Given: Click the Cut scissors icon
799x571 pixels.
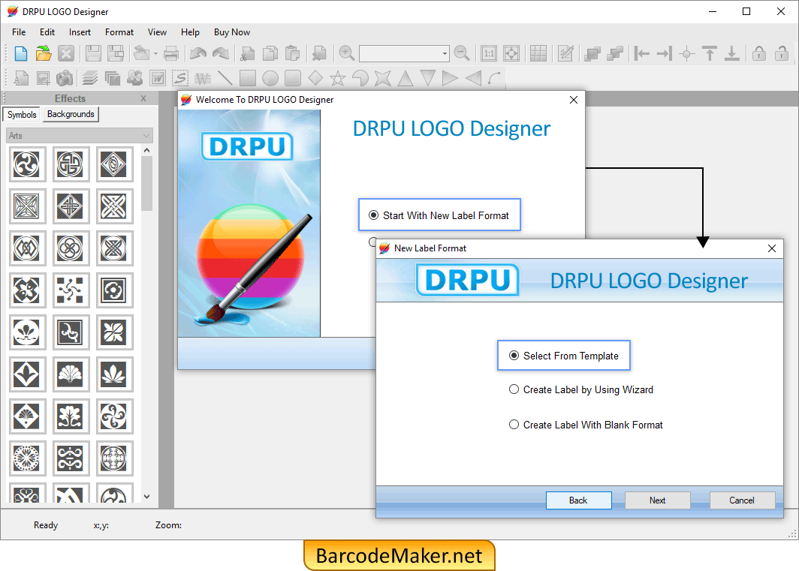Looking at the screenshot, I should point(248,53).
